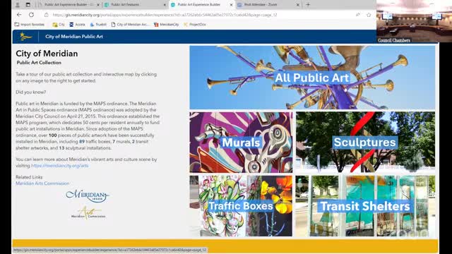Close the active Public Art Experience Builder tab

(231, 5)
